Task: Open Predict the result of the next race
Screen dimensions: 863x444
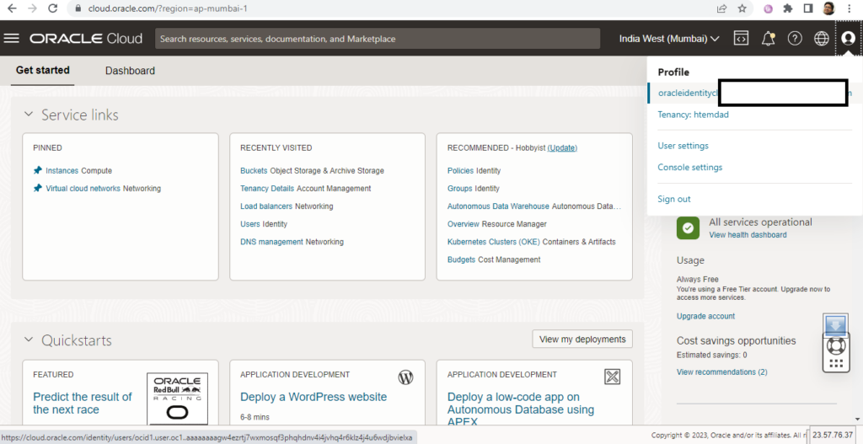Action: click(83, 404)
